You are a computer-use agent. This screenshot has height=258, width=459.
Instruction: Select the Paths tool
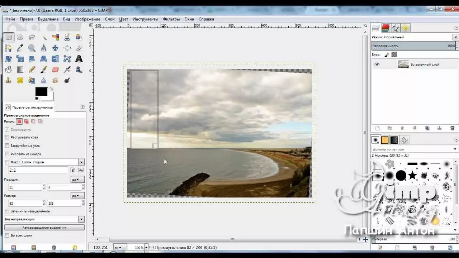coord(9,48)
